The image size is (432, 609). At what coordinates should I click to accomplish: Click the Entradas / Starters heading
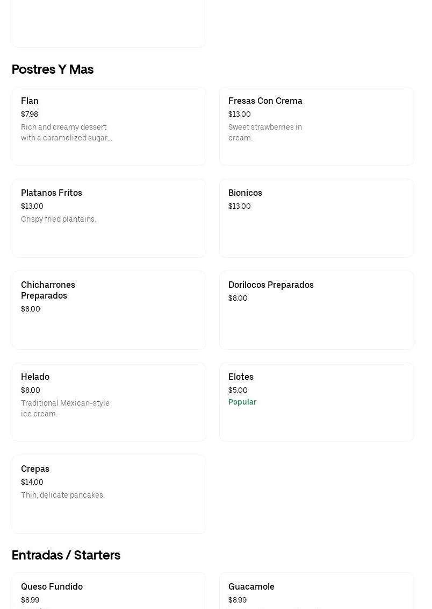pos(66,555)
